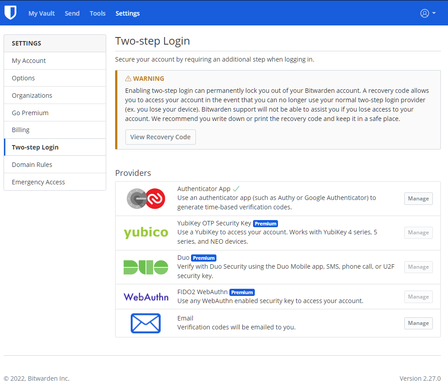Open Domain Rules settings
This screenshot has width=448, height=391.
pos(32,165)
